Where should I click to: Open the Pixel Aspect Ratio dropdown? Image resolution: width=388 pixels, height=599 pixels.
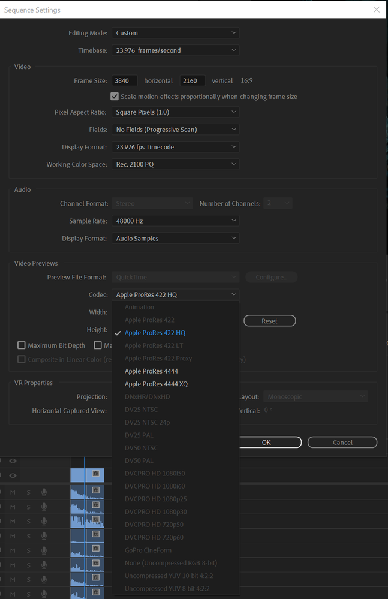(x=176, y=112)
